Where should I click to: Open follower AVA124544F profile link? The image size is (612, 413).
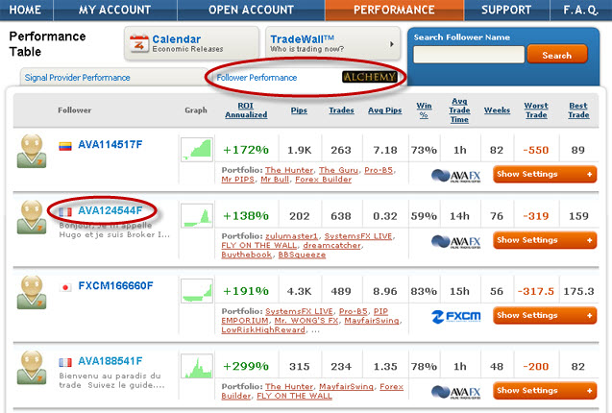[x=110, y=210]
